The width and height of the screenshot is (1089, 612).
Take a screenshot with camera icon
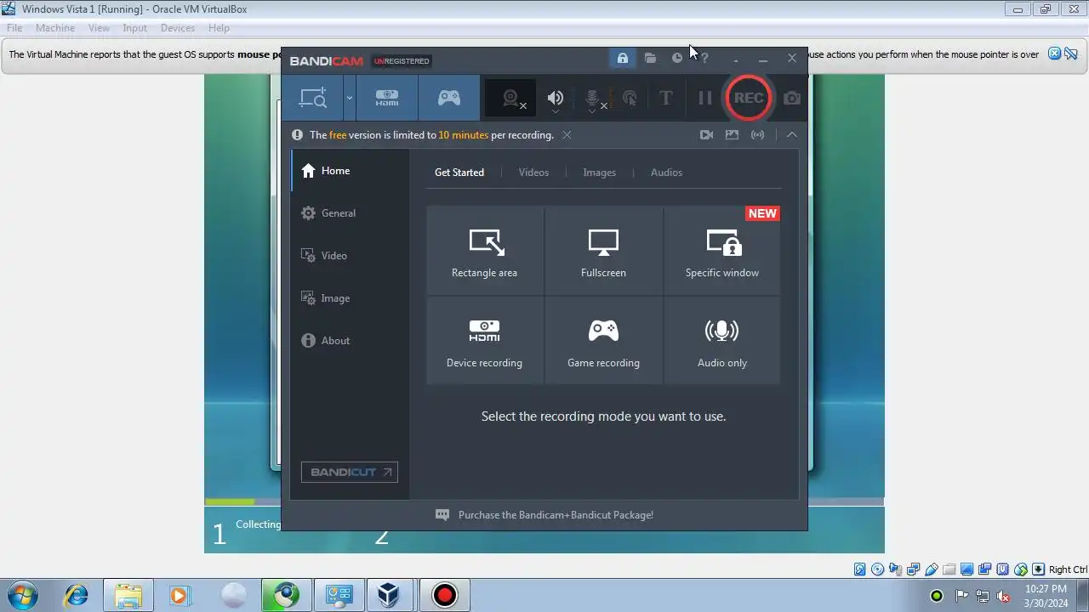point(792,99)
